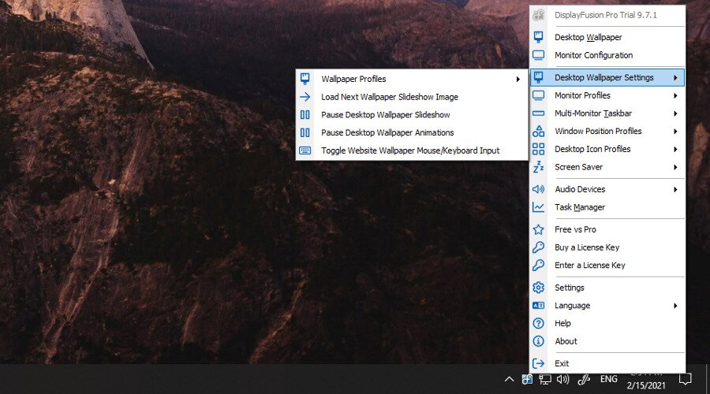The width and height of the screenshot is (710, 394).
Task: Click the Monitor Profiles monitor icon
Action: click(x=538, y=95)
